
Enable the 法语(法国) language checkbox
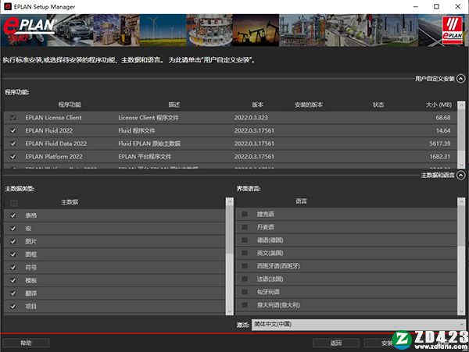pyautogui.click(x=245, y=279)
